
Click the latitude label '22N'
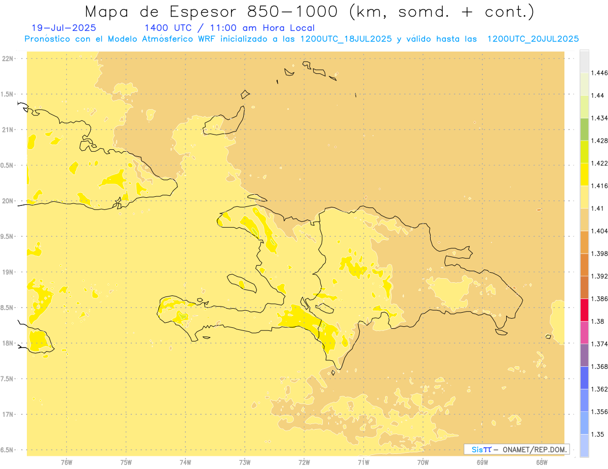click(x=8, y=59)
